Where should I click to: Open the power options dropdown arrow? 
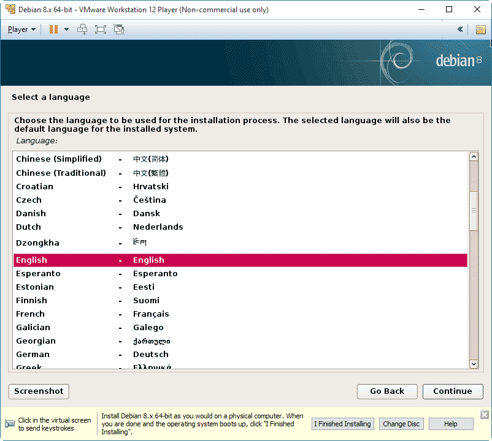[x=66, y=29]
